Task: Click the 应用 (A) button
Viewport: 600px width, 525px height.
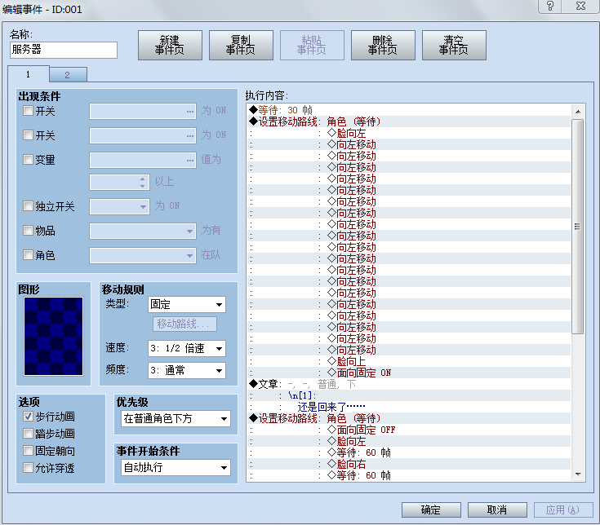Action: [x=563, y=510]
